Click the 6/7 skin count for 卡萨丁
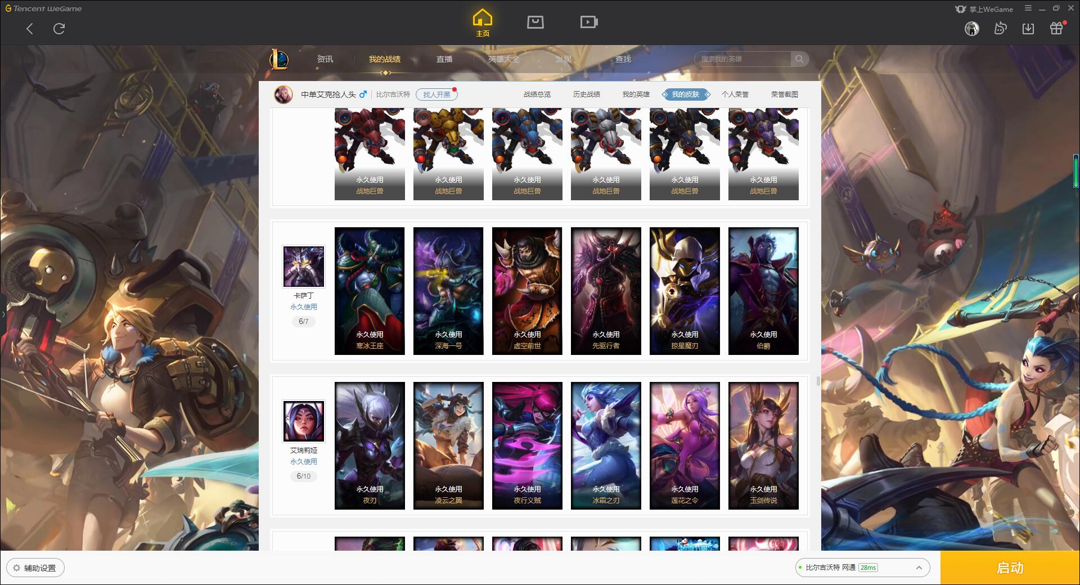 304,322
